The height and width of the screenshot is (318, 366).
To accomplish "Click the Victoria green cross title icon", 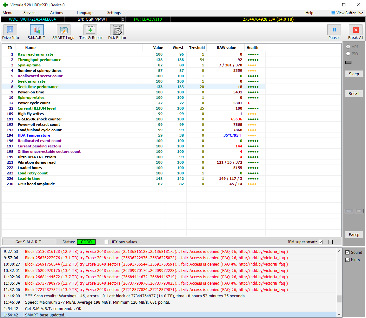I will click(x=5, y=5).
